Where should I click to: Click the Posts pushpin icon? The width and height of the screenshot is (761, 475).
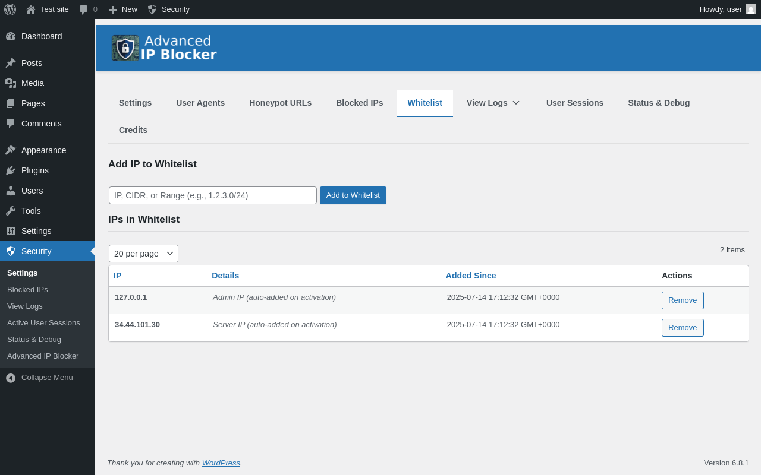(x=11, y=63)
